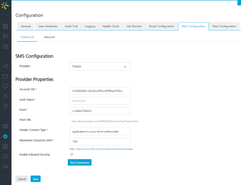Click the Cancel button
241x185 pixels.
tap(22, 179)
